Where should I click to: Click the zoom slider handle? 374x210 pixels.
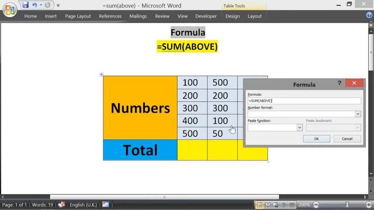[x=347, y=205]
